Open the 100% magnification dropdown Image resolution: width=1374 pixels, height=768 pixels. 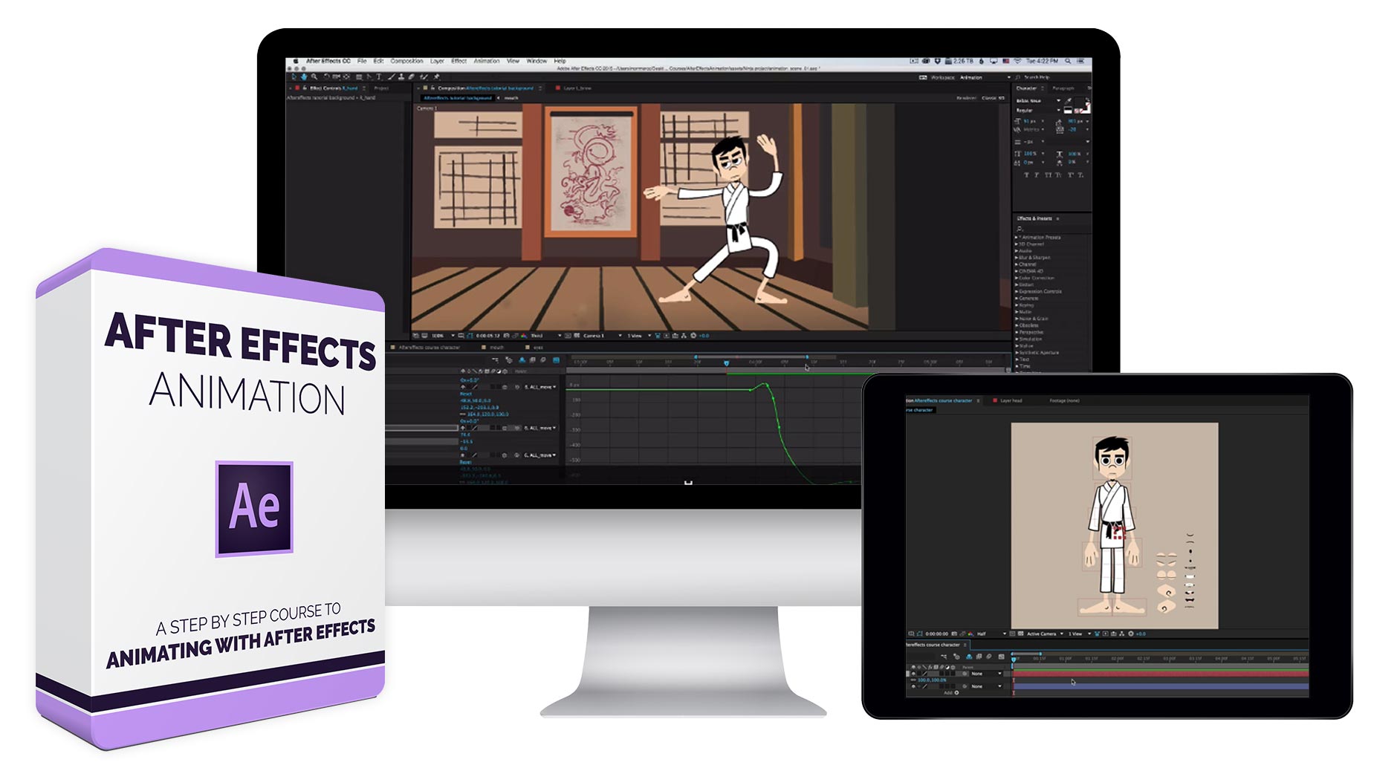point(438,336)
